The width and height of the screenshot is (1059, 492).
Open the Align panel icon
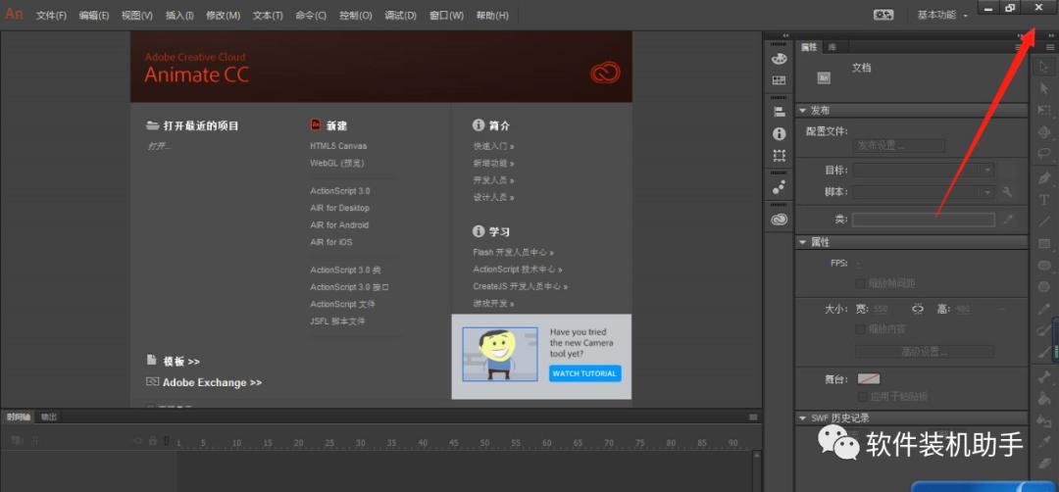click(779, 112)
